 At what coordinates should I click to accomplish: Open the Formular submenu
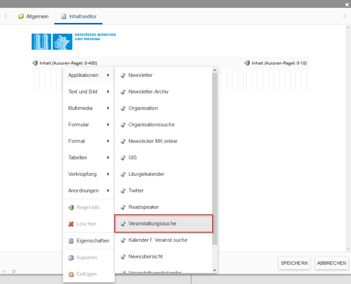point(89,125)
